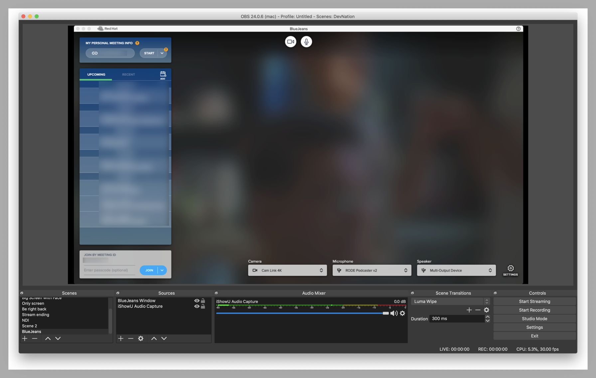Open the Microphone RODE Podcaster dropdown
Viewport: 596px width, 378px height.
372,270
